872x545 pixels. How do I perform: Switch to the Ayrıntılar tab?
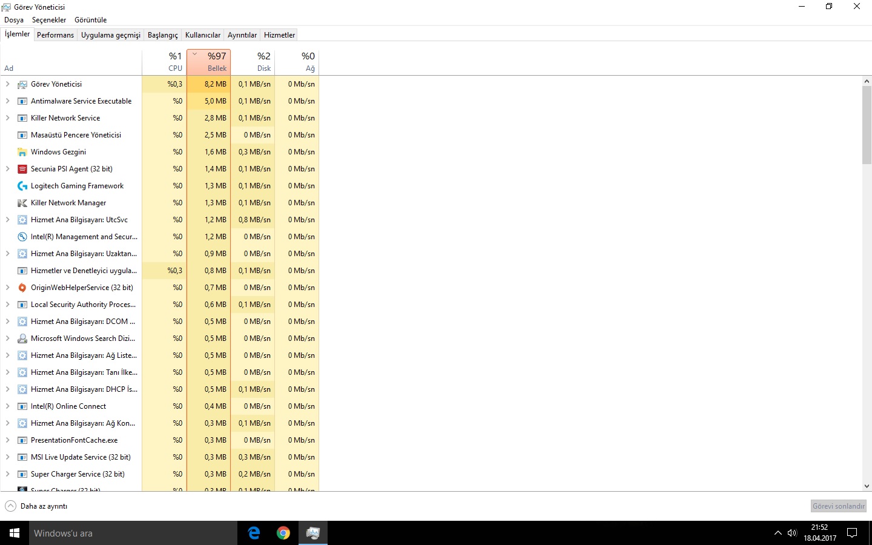[x=242, y=35]
